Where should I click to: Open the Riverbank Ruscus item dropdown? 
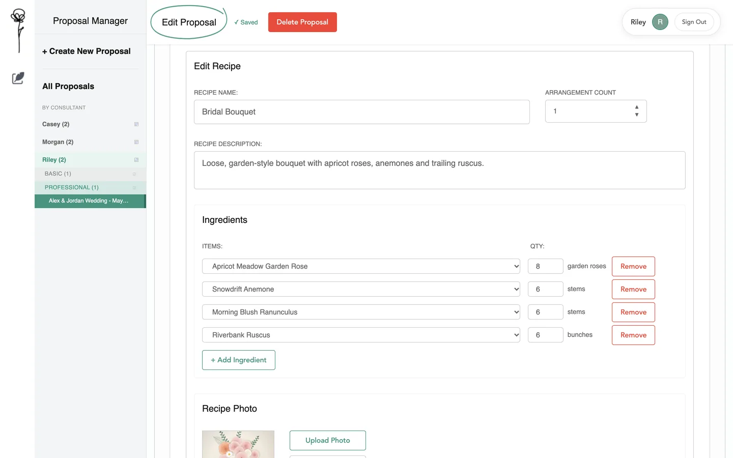[361, 335]
